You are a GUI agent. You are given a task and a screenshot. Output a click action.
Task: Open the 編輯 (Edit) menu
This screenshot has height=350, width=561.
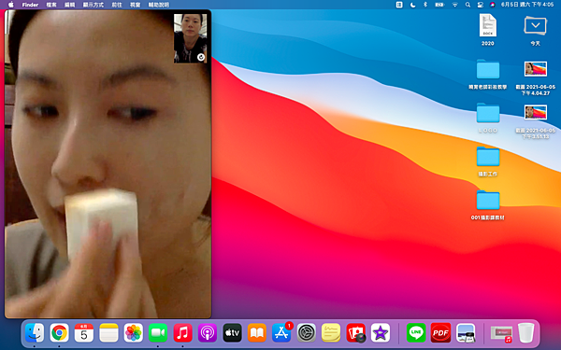coord(70,5)
